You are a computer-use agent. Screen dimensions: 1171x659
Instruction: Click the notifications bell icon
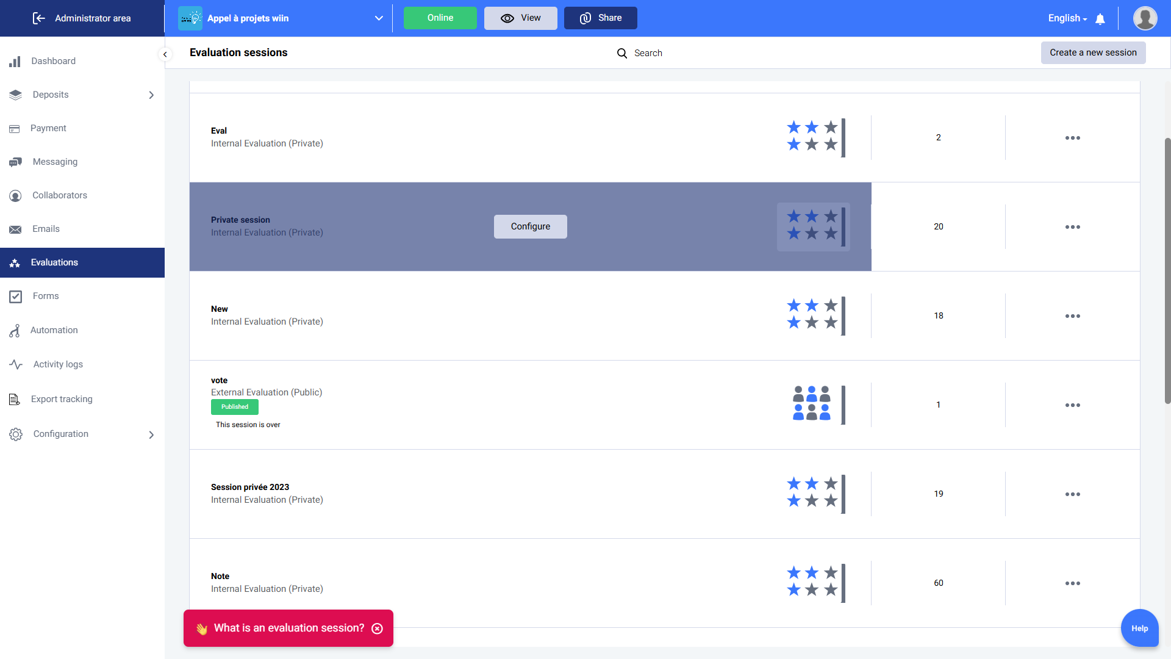tap(1100, 19)
